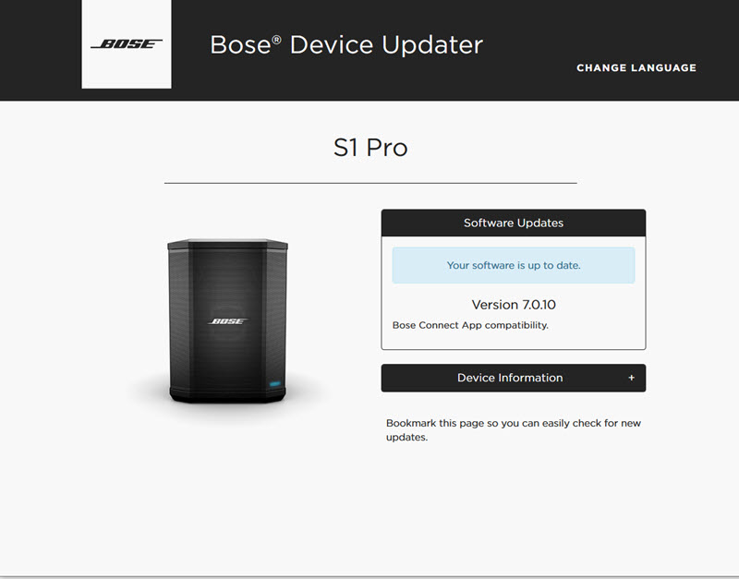Click the shadow beneath the speaker image
Image resolution: width=739 pixels, height=579 pixels.
pos(227,408)
